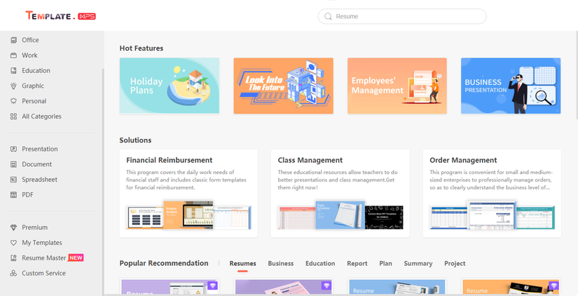Screen dimensions: 578x296
Task: Open Premium diamond icon
Action: coord(13,227)
